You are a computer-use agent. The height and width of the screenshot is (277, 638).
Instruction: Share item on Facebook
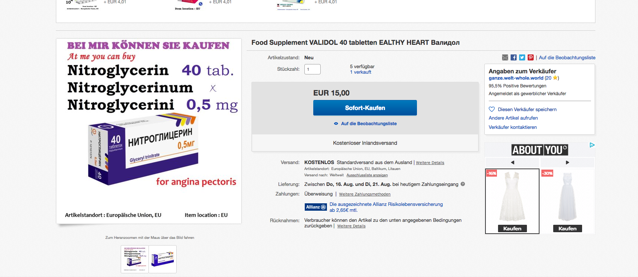pyautogui.click(x=514, y=57)
